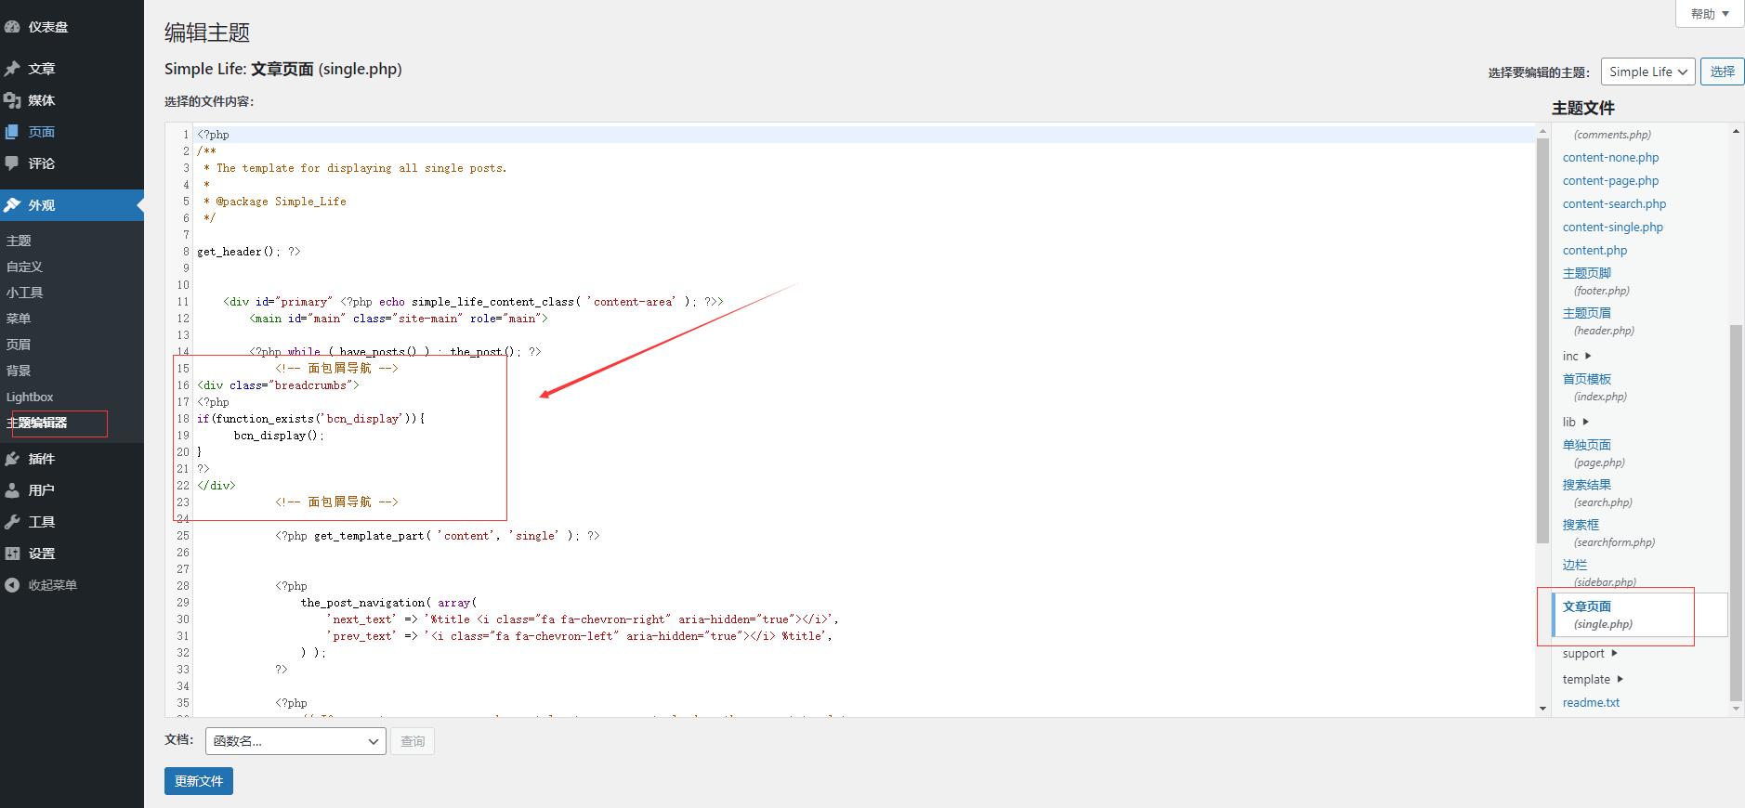Click the Appearance paintbrush icon

[12, 205]
